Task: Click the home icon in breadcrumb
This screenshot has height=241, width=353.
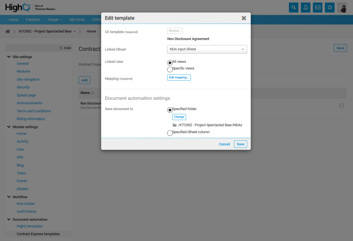Action: pos(8,31)
